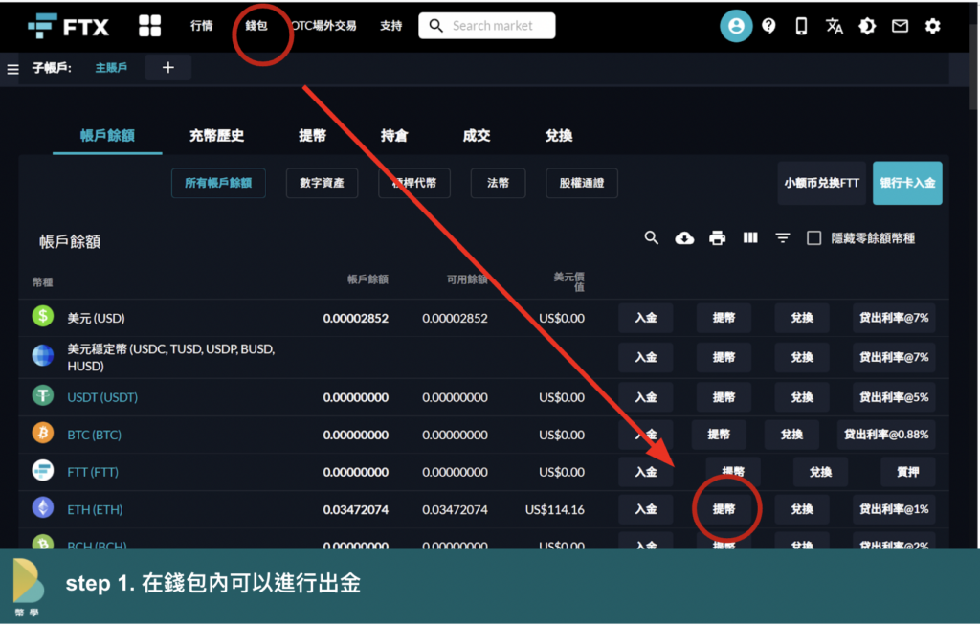The image size is (980, 626).
Task: Switch to 持倉 tab
Action: pos(394,136)
